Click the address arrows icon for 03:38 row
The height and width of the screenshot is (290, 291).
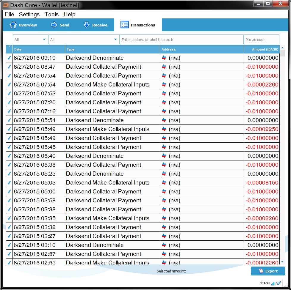(x=164, y=209)
